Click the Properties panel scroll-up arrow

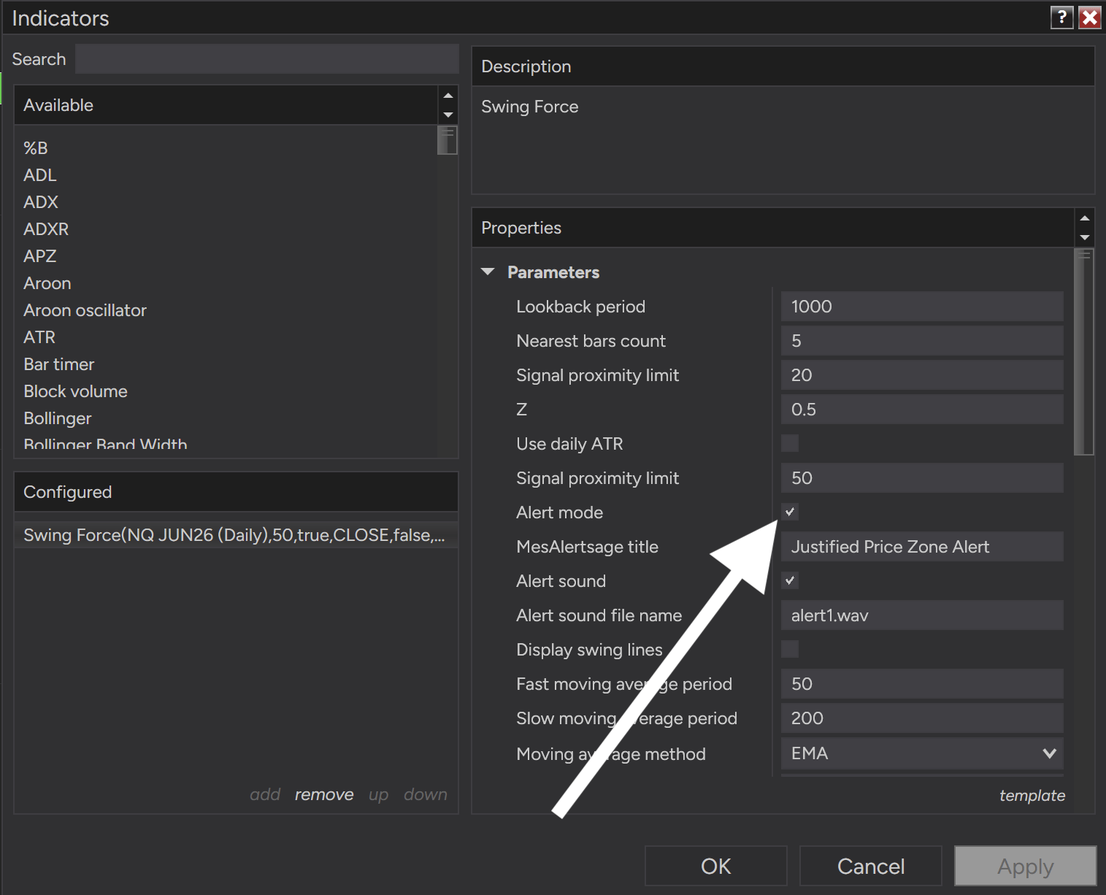coord(1085,218)
